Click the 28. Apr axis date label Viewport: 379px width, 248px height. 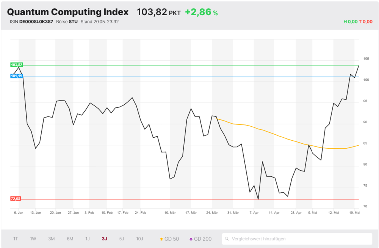(x=296, y=213)
